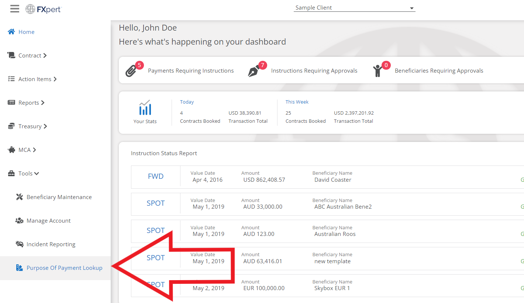The height and width of the screenshot is (303, 524).
Task: Click the Hello, John Doe greeting
Action: pos(148,28)
